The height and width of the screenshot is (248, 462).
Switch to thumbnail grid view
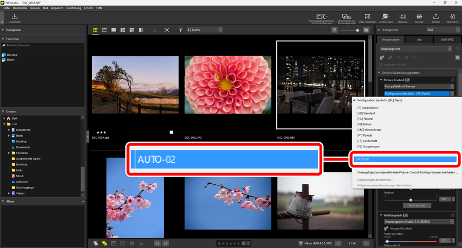point(95,30)
